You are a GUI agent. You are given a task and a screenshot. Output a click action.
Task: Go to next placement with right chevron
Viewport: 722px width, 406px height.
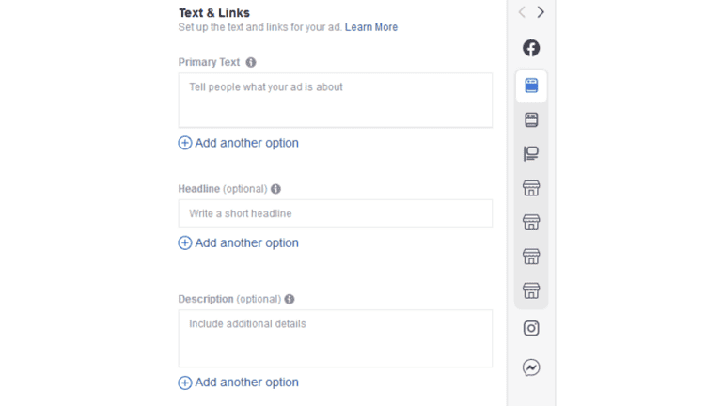click(x=541, y=12)
